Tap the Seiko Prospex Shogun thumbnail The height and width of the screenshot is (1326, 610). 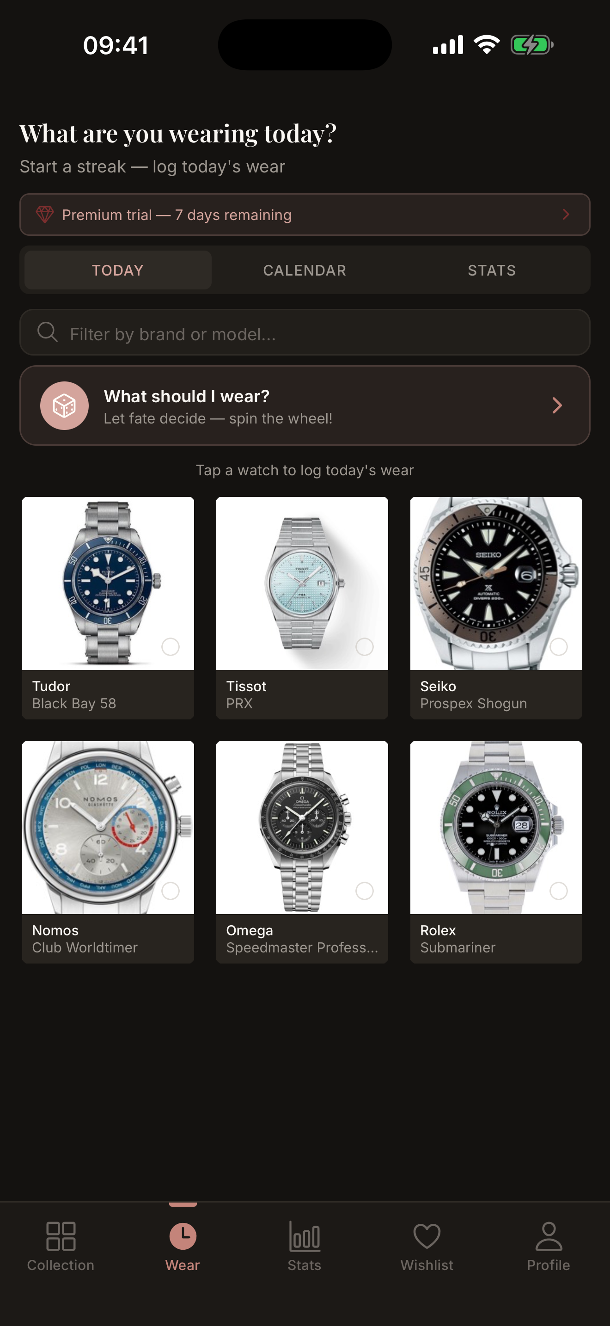pyautogui.click(x=496, y=583)
